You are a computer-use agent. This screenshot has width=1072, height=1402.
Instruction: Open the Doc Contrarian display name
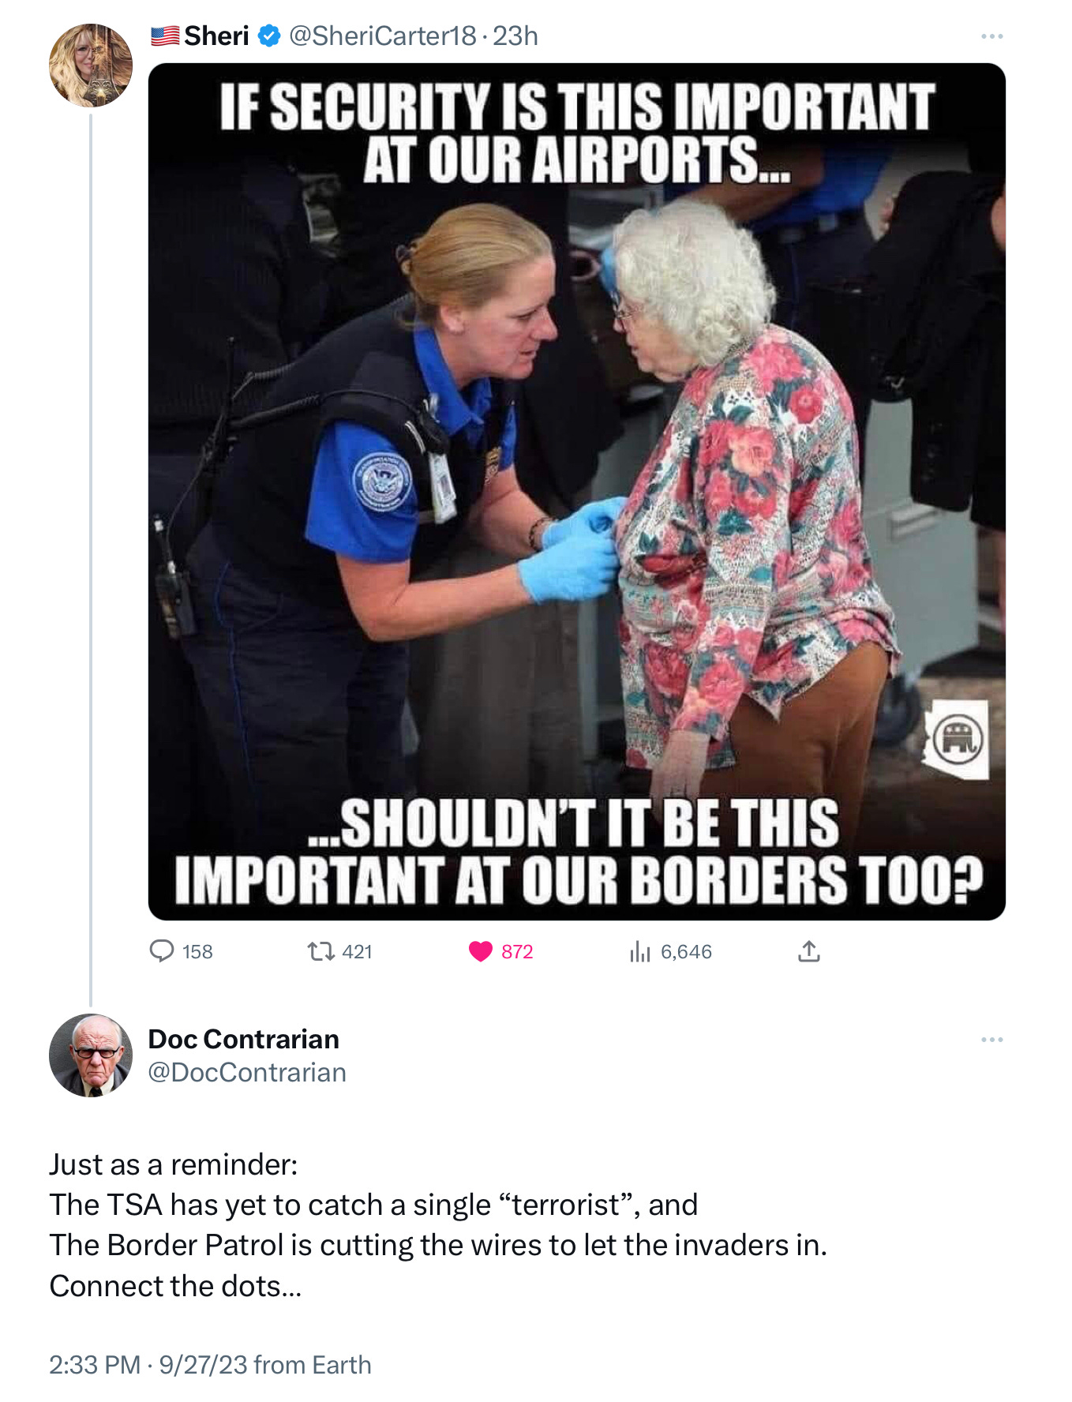[244, 1039]
